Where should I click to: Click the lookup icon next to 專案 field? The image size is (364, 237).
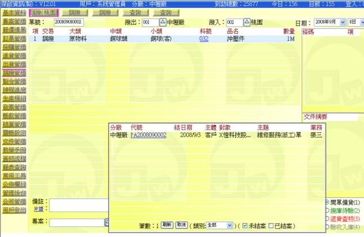coord(106,222)
